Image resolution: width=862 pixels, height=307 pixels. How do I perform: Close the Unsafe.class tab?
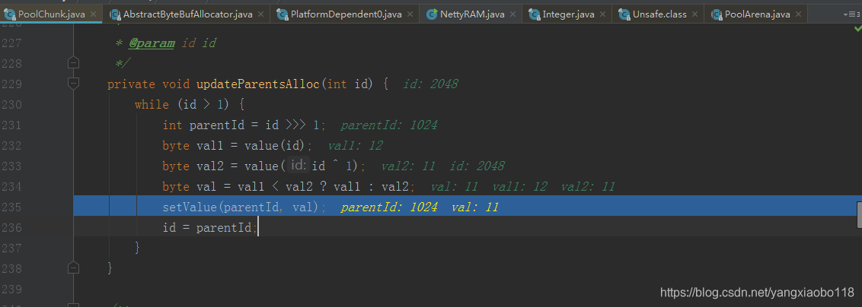(x=695, y=14)
